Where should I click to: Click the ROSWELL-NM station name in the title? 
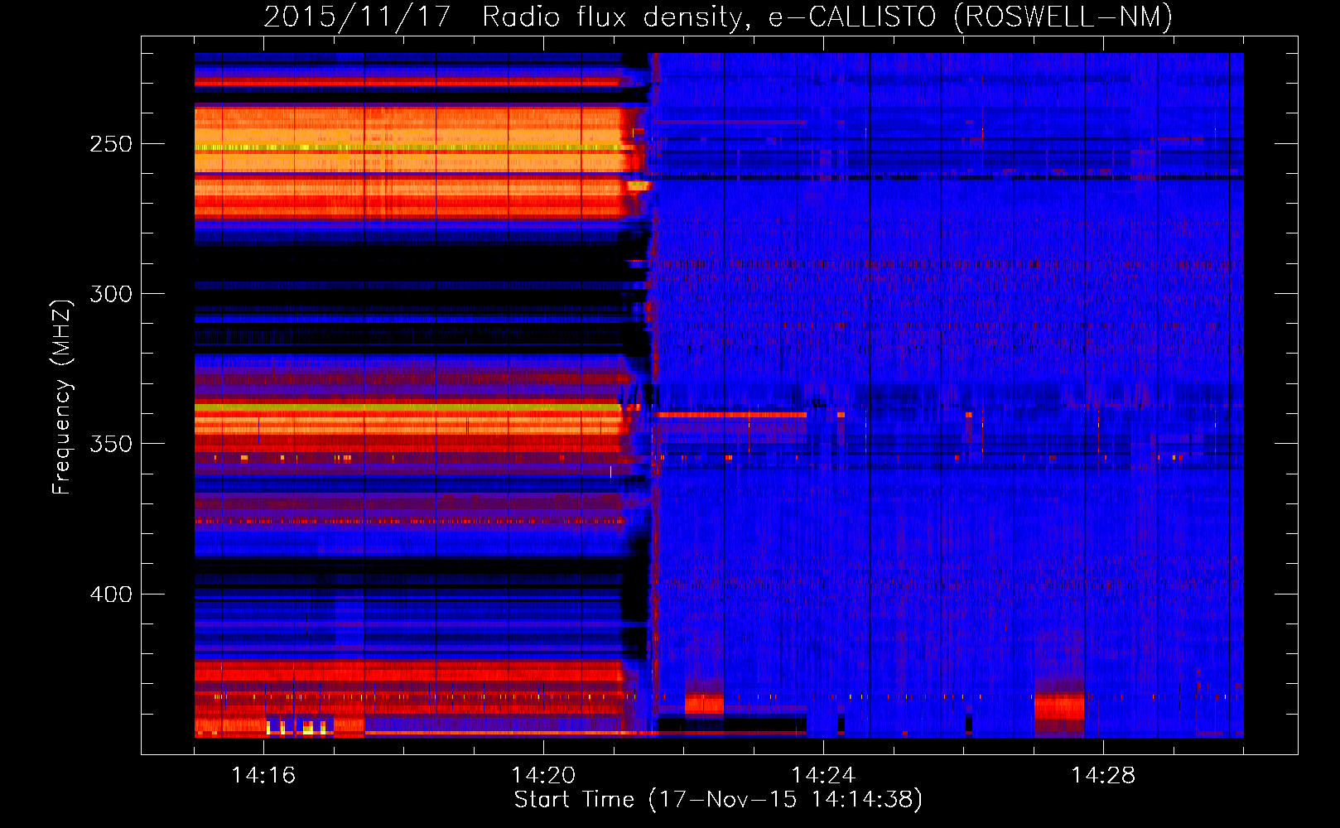(x=1063, y=17)
